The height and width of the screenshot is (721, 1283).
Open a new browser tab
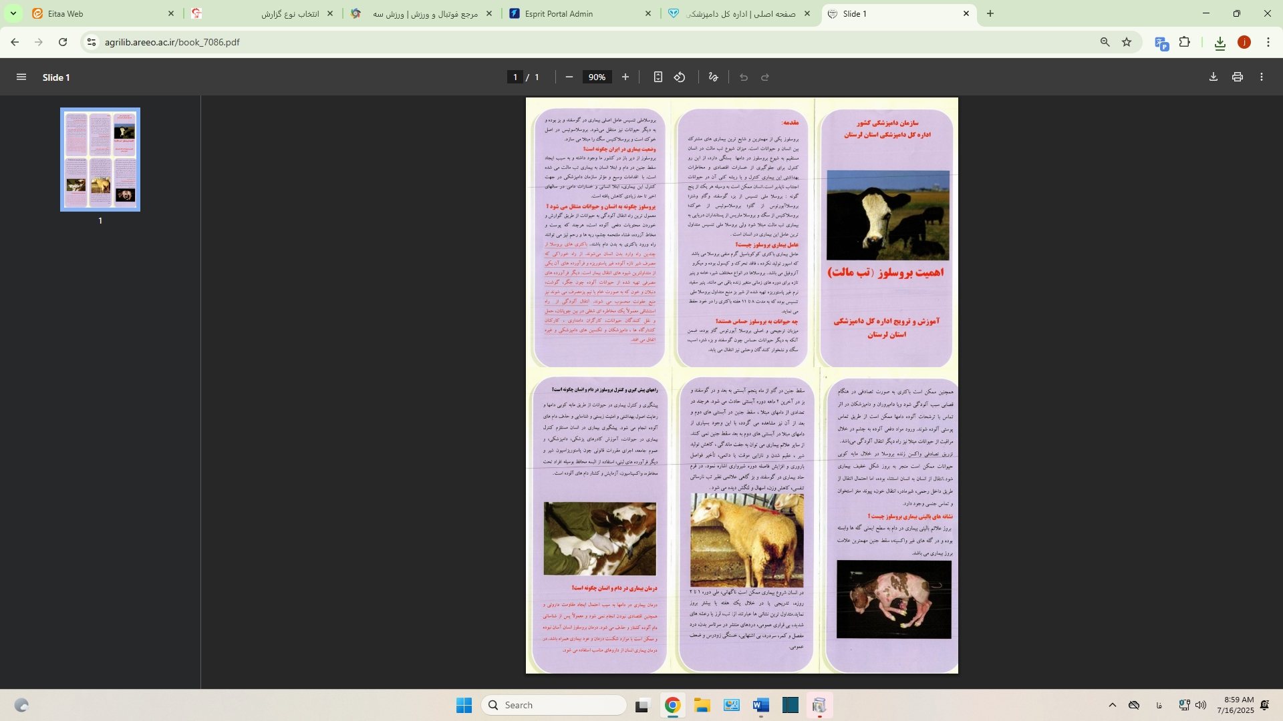pyautogui.click(x=990, y=13)
